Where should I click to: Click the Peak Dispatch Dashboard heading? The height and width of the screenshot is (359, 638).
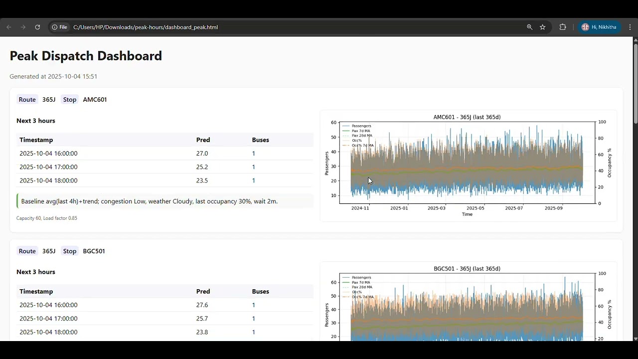[x=86, y=56]
